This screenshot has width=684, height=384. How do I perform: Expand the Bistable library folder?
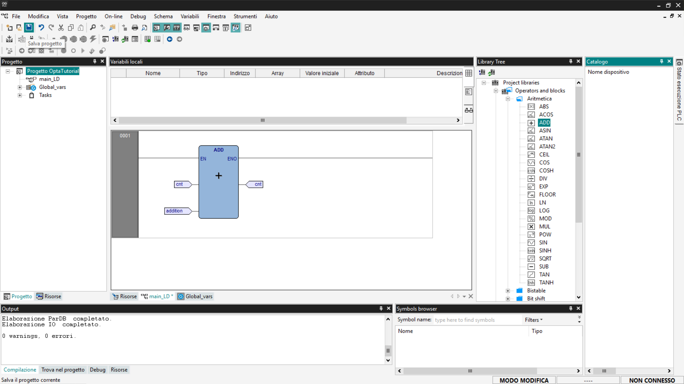click(x=508, y=290)
